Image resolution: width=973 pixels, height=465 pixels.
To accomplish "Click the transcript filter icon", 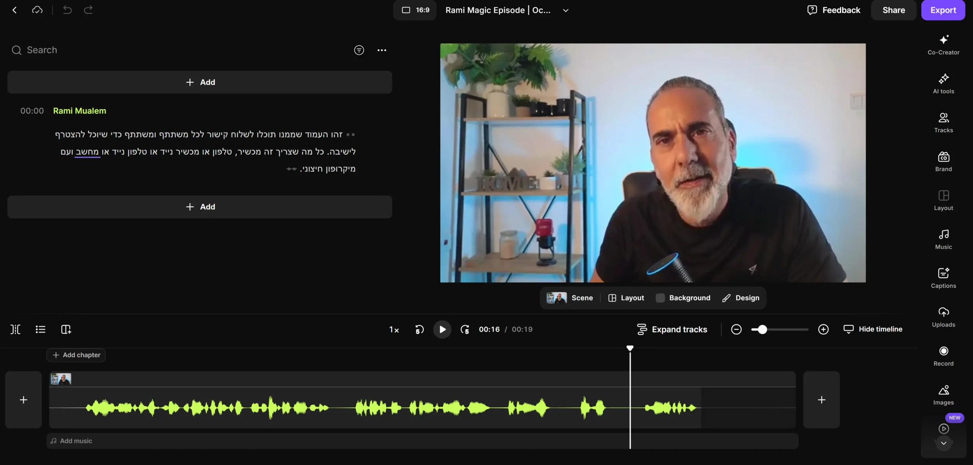I will click(359, 50).
